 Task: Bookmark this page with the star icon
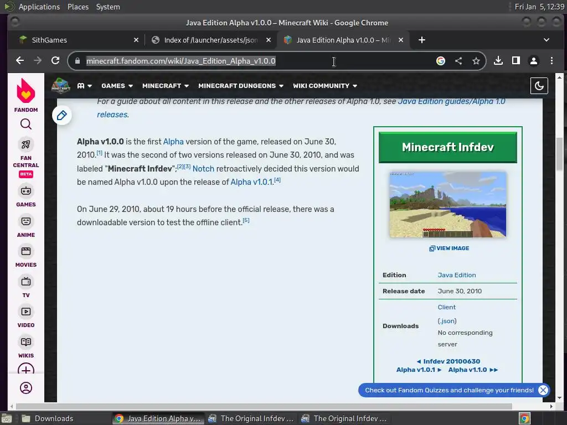click(x=476, y=61)
